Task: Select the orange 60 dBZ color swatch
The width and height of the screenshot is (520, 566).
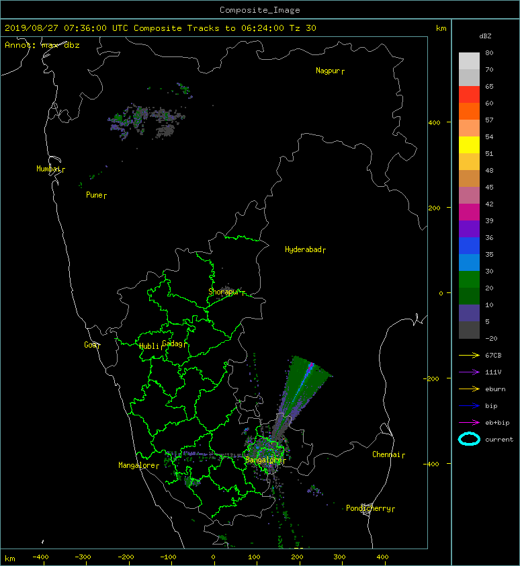Action: pyautogui.click(x=469, y=111)
